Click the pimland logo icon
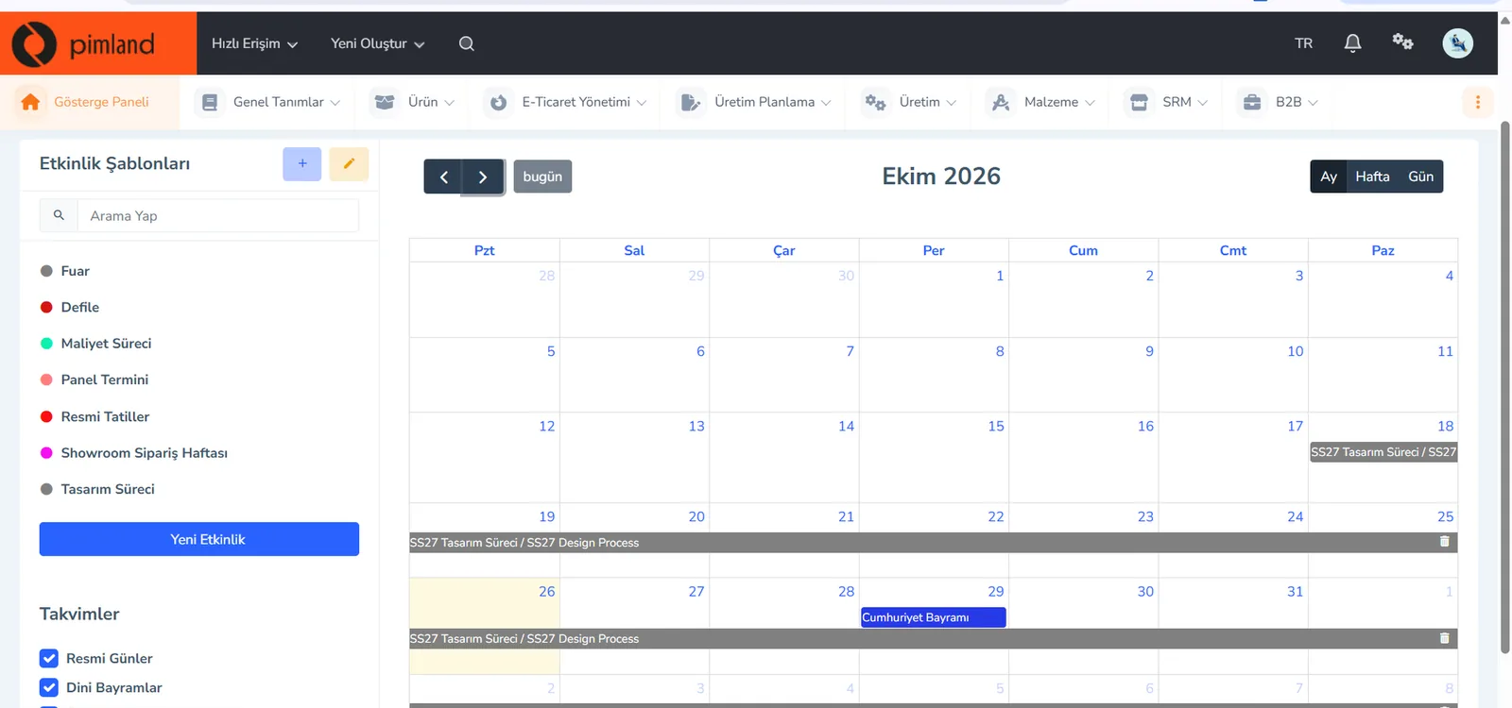1512x708 pixels. [x=34, y=43]
